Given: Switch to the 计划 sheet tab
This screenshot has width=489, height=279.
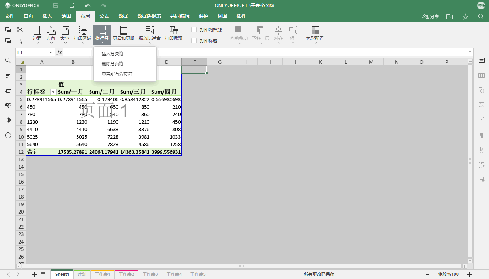Looking at the screenshot, I should point(82,274).
